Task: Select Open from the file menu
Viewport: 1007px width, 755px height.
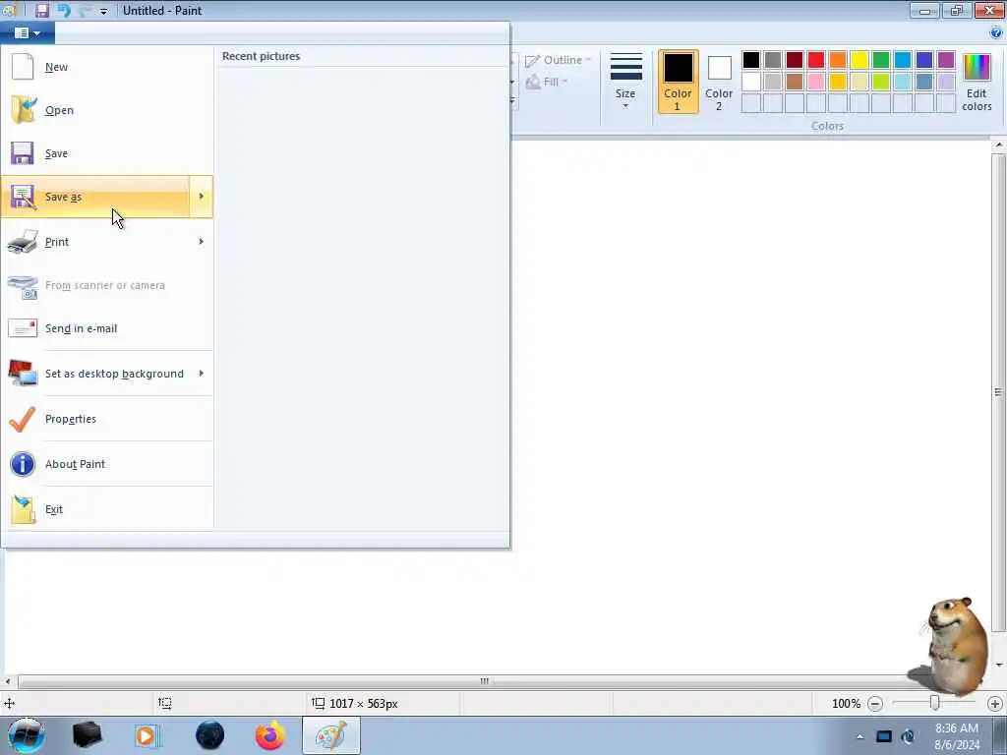Action: [107, 110]
